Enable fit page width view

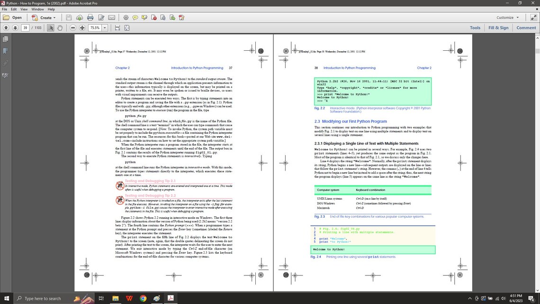118,28
